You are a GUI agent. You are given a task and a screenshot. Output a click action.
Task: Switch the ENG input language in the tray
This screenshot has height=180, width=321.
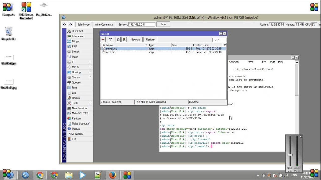tap(294, 175)
